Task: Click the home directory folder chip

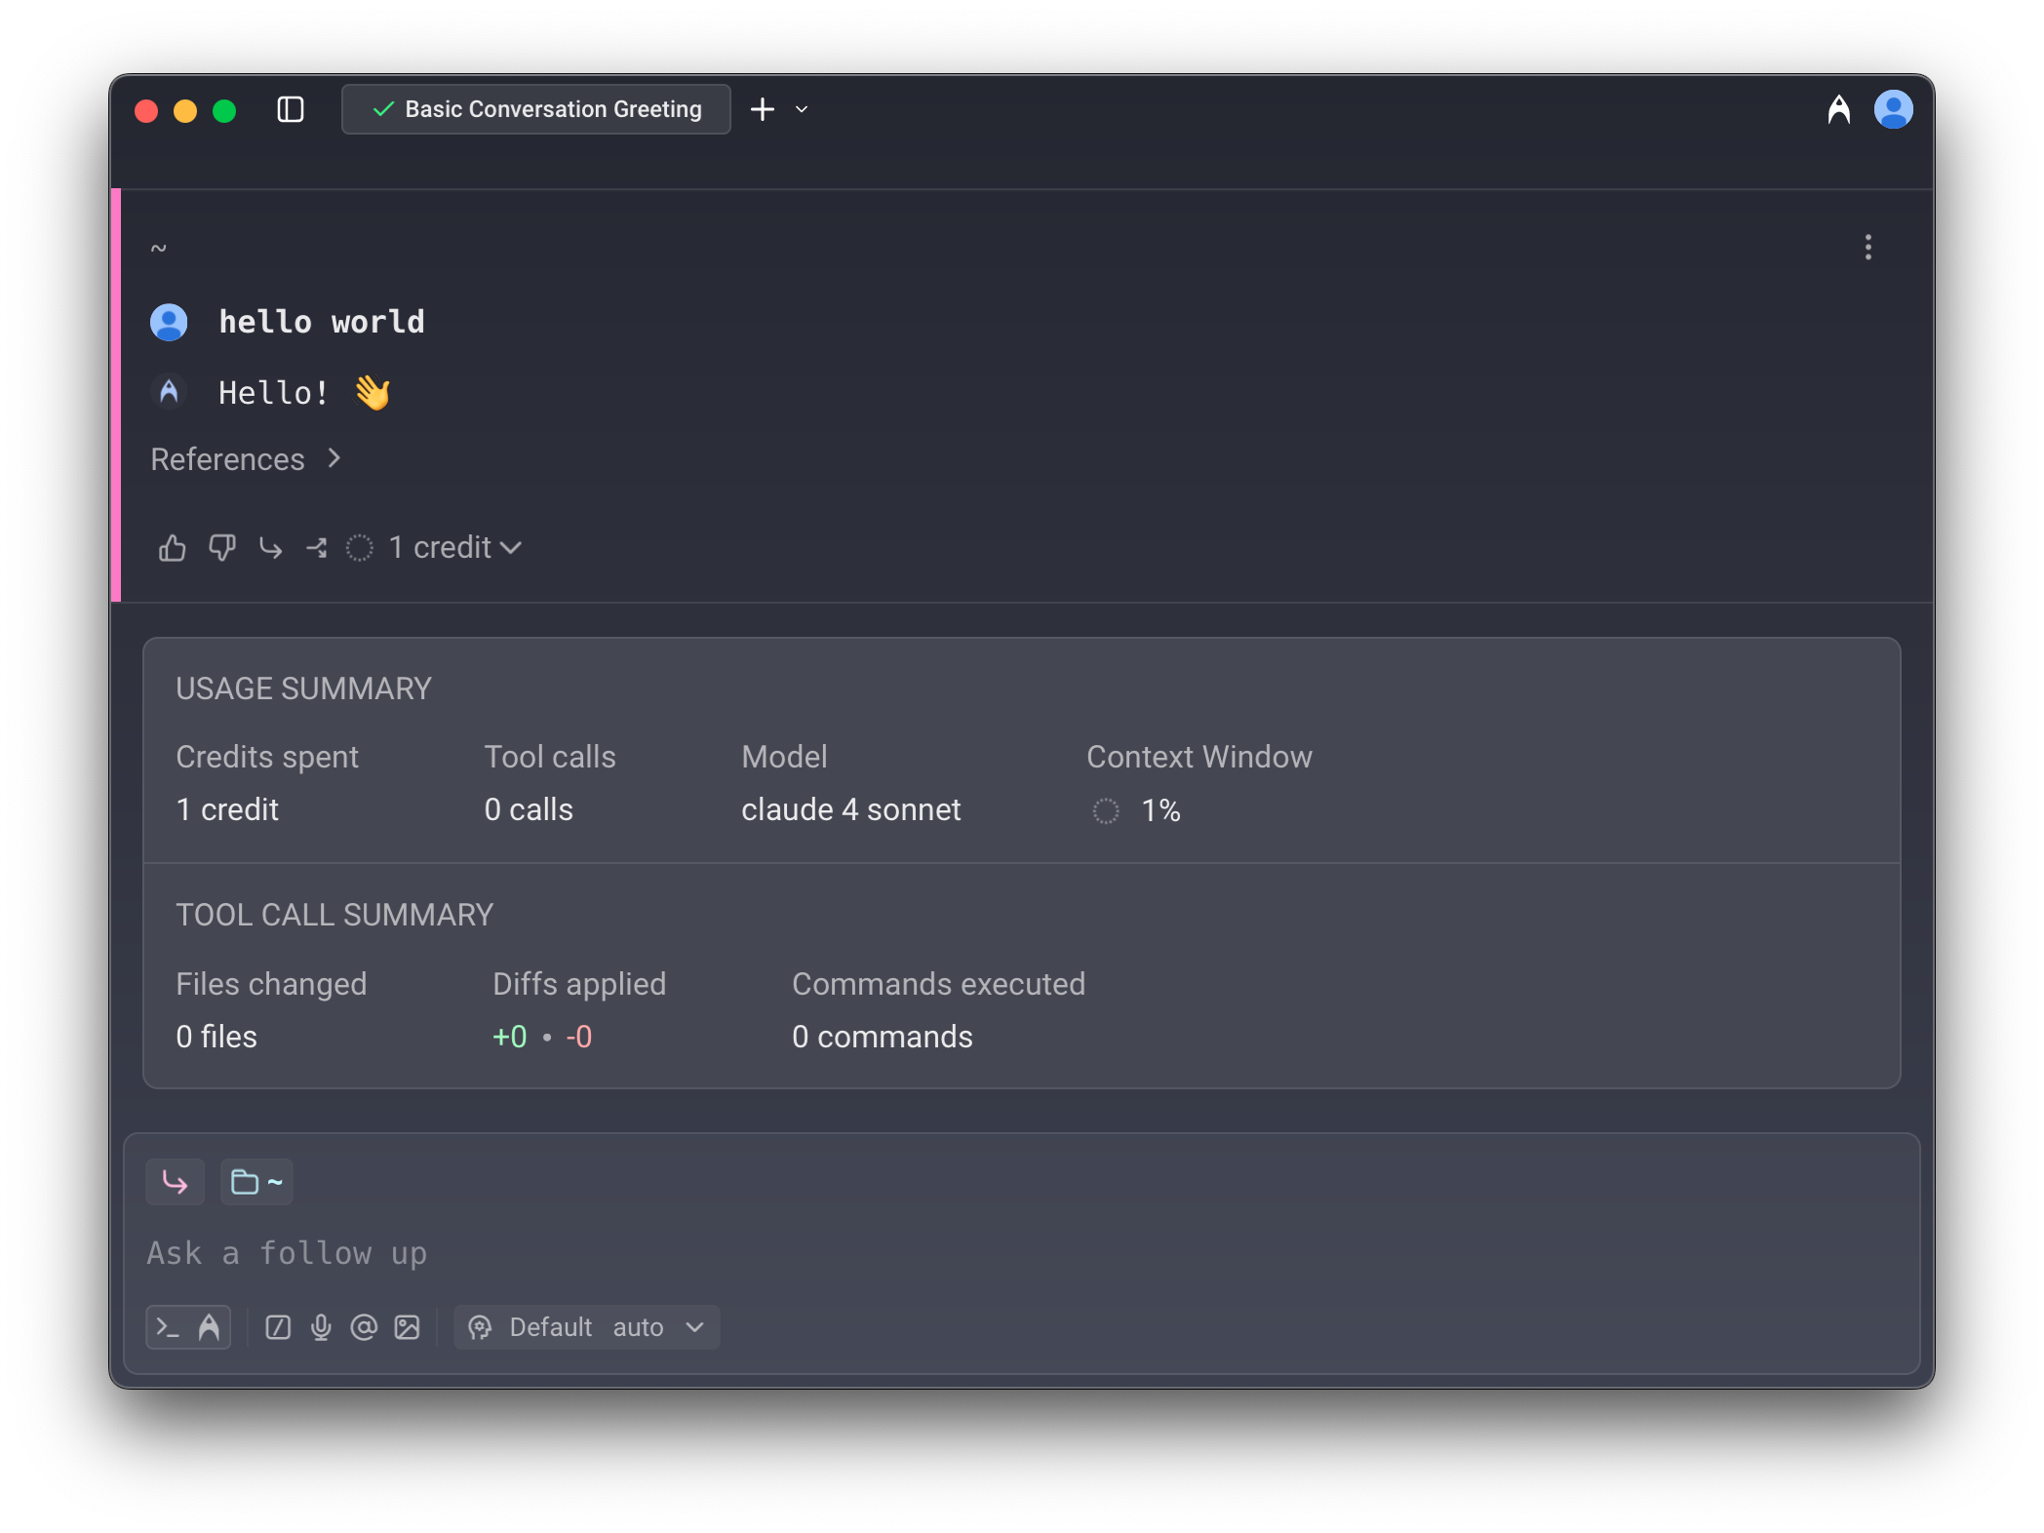Action: coord(256,1182)
